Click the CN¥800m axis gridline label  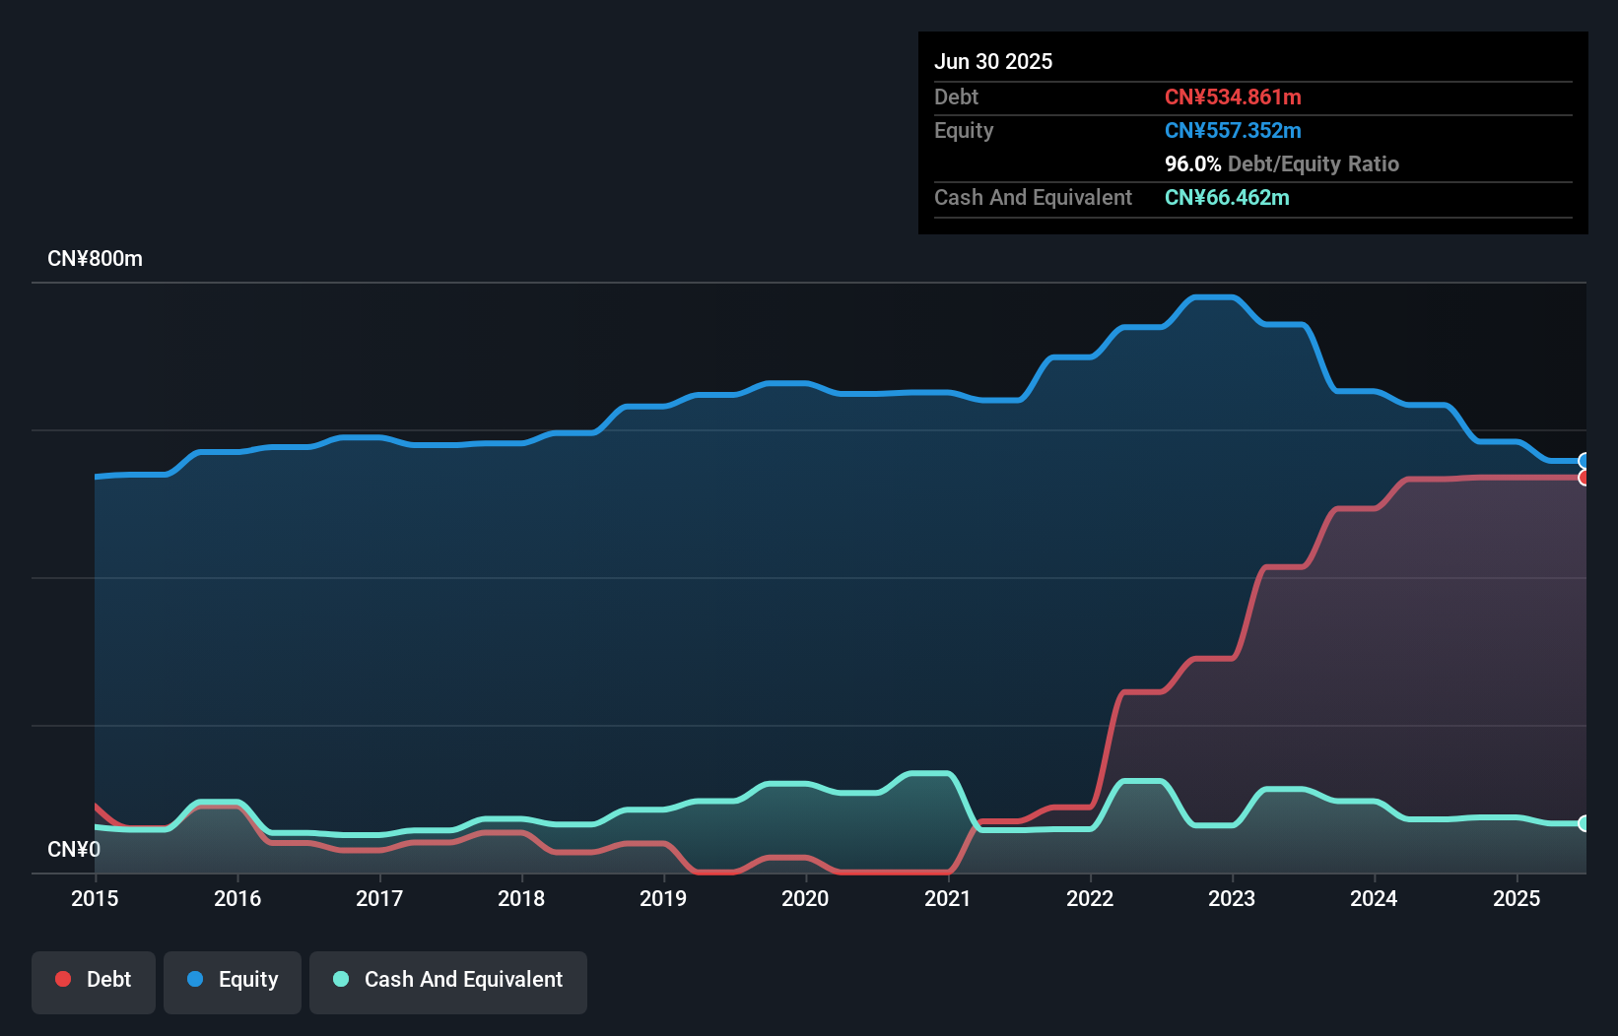click(96, 258)
